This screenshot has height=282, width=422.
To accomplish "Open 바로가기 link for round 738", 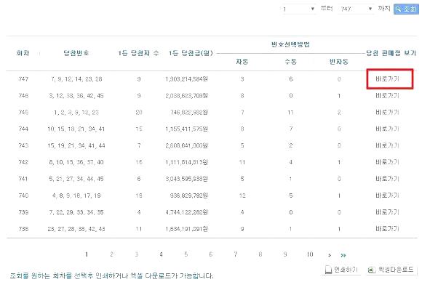I will (x=387, y=229).
